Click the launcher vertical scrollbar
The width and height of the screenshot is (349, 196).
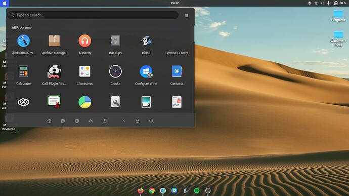[194, 33]
